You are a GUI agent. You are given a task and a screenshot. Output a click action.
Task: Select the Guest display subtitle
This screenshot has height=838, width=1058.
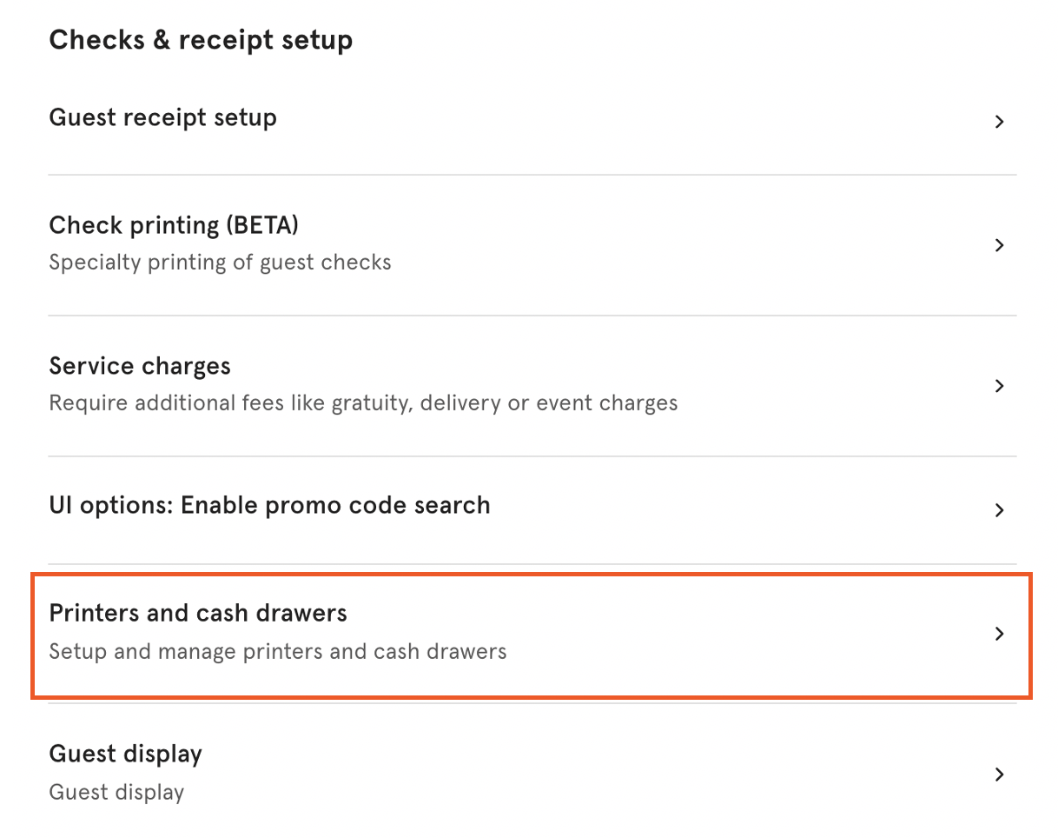pyautogui.click(x=116, y=791)
